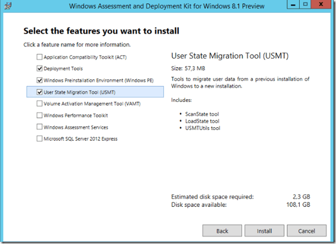Tick the Microsoft SQL Server 2012 Express checkbox

[39, 139]
